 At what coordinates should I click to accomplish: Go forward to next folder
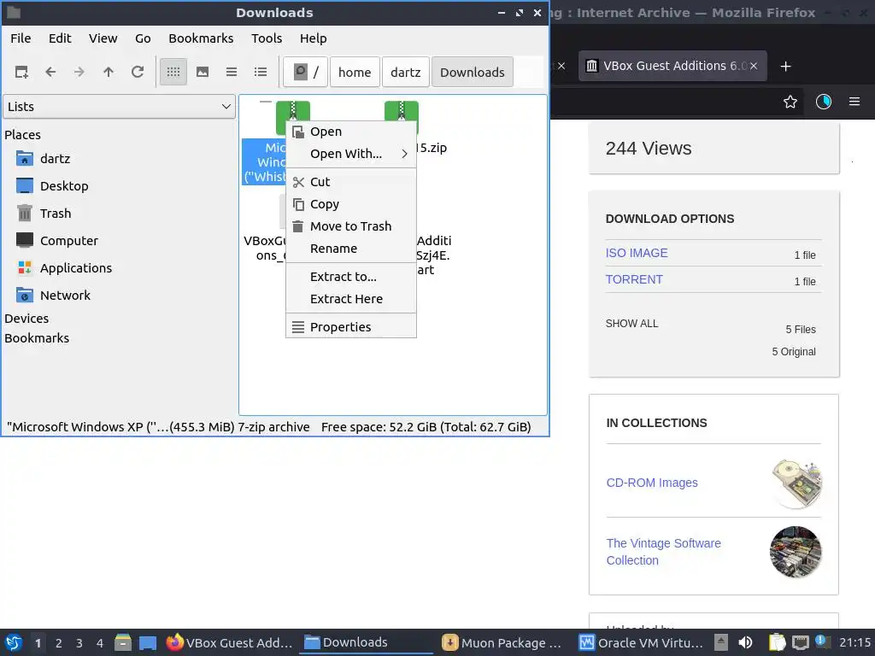point(79,72)
